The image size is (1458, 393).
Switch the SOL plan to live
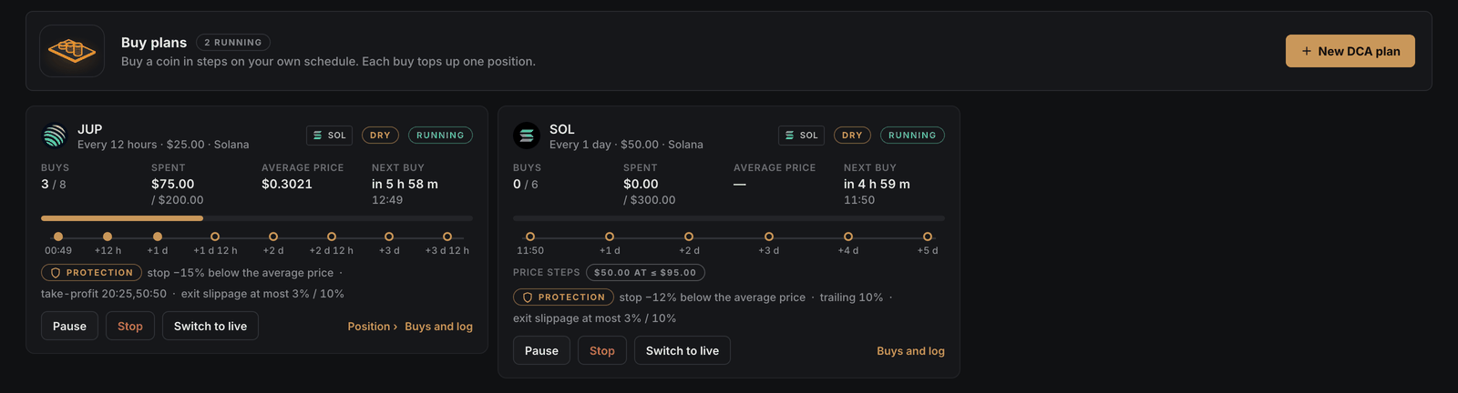683,350
